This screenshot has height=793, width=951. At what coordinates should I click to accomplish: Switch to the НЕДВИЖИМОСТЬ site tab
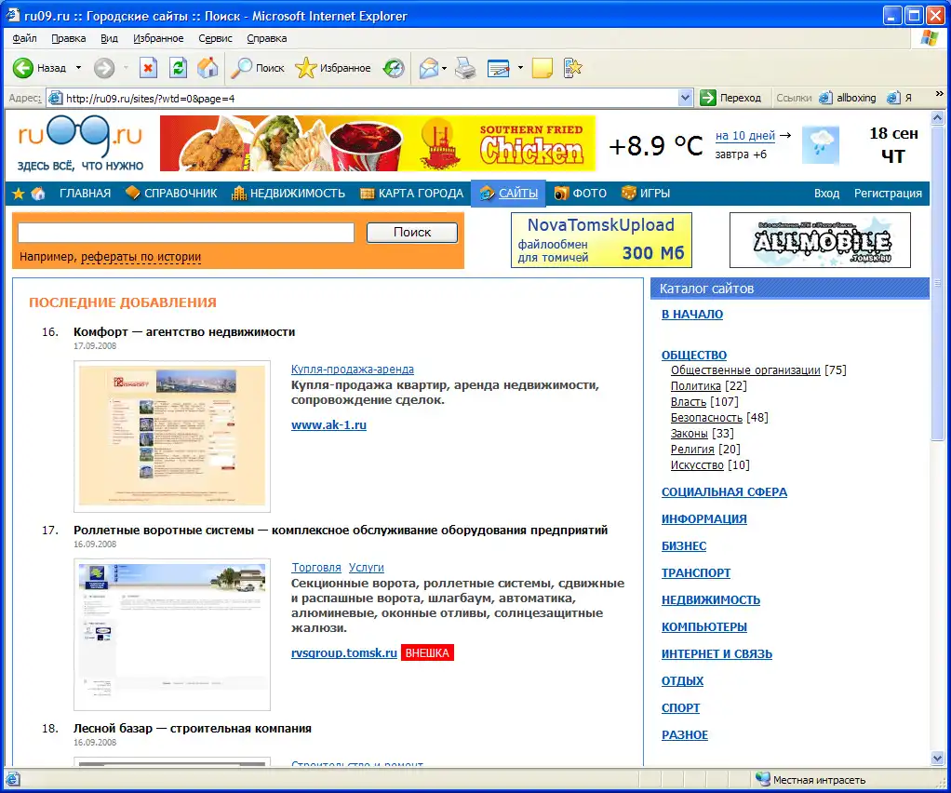[x=288, y=194]
